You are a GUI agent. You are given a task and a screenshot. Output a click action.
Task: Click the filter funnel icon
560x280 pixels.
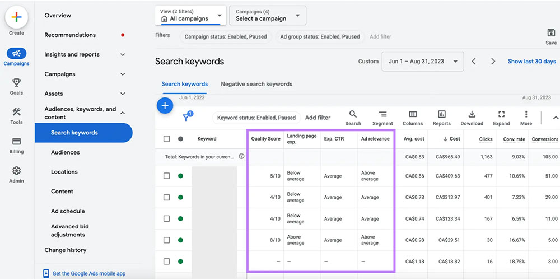pos(187,116)
